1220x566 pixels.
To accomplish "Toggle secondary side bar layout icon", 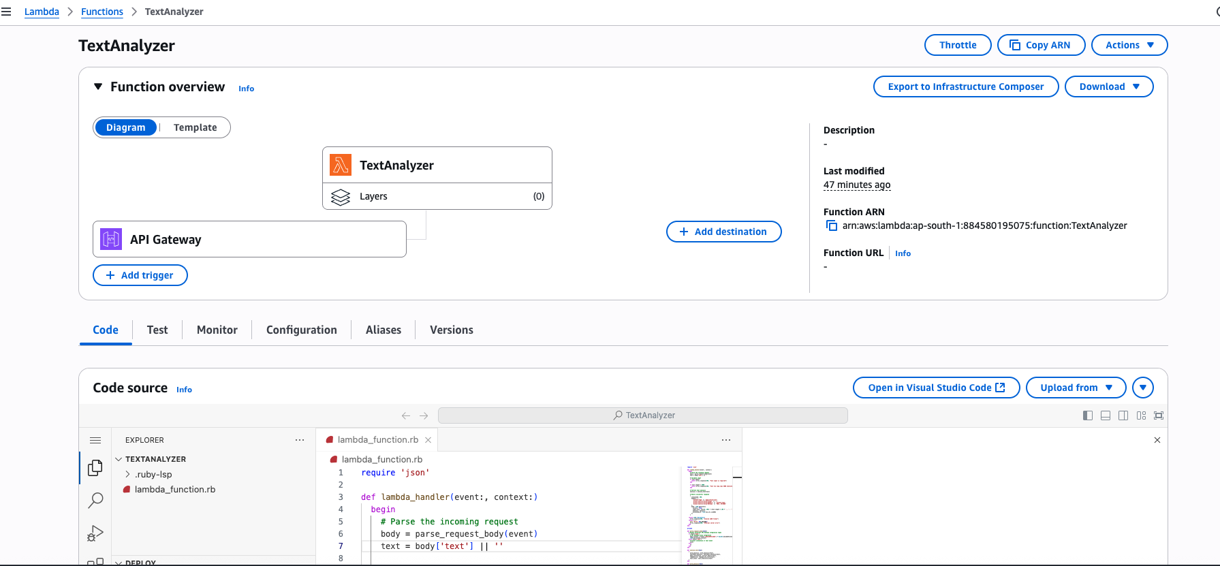I will coord(1123,415).
